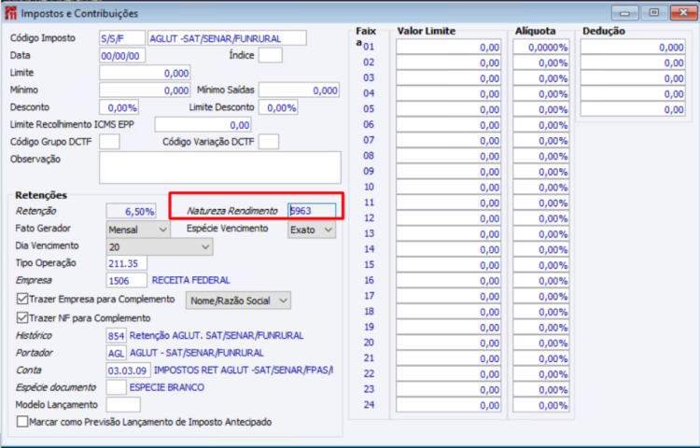Select Alíquota field for Faixa 01
700x448 pixels.
pyautogui.click(x=541, y=48)
